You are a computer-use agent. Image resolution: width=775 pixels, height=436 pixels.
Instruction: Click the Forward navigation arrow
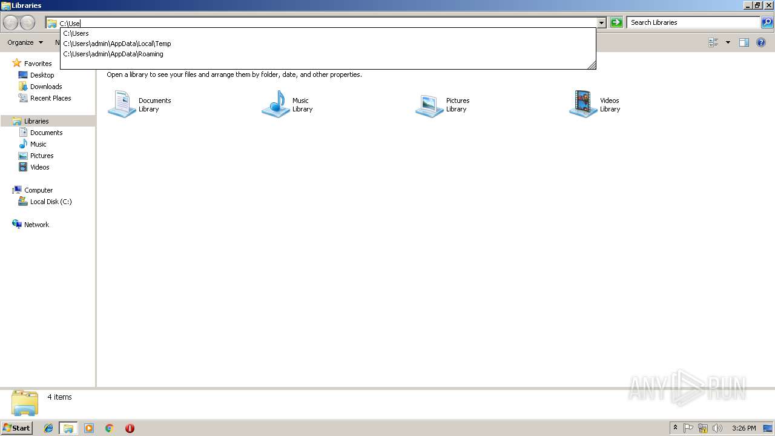[27, 23]
